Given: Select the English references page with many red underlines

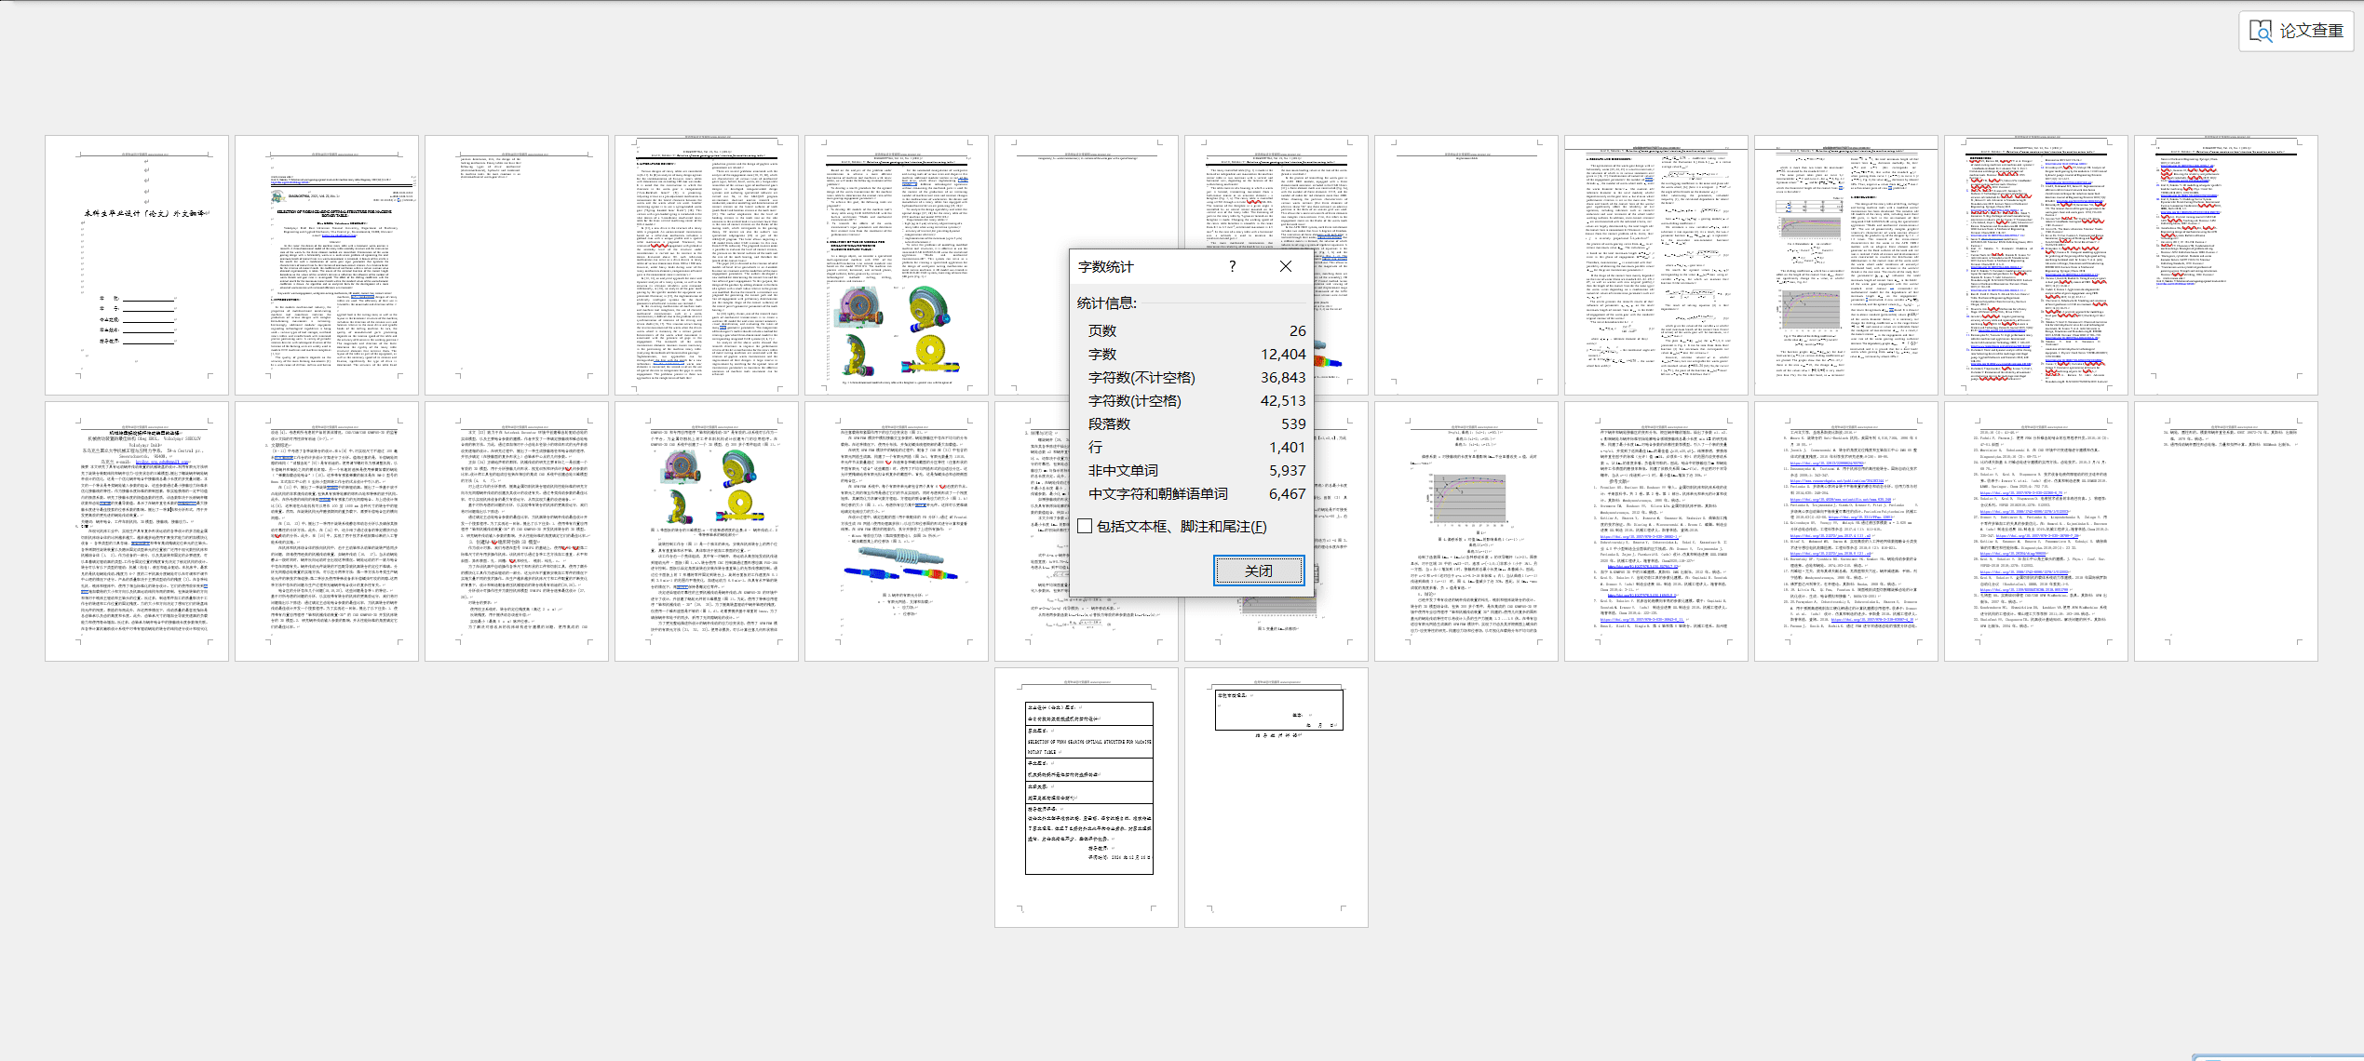Looking at the screenshot, I should [x=2036, y=265].
